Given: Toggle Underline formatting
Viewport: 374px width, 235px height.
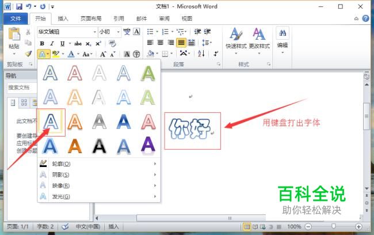Looking at the screenshot, I should point(62,43).
